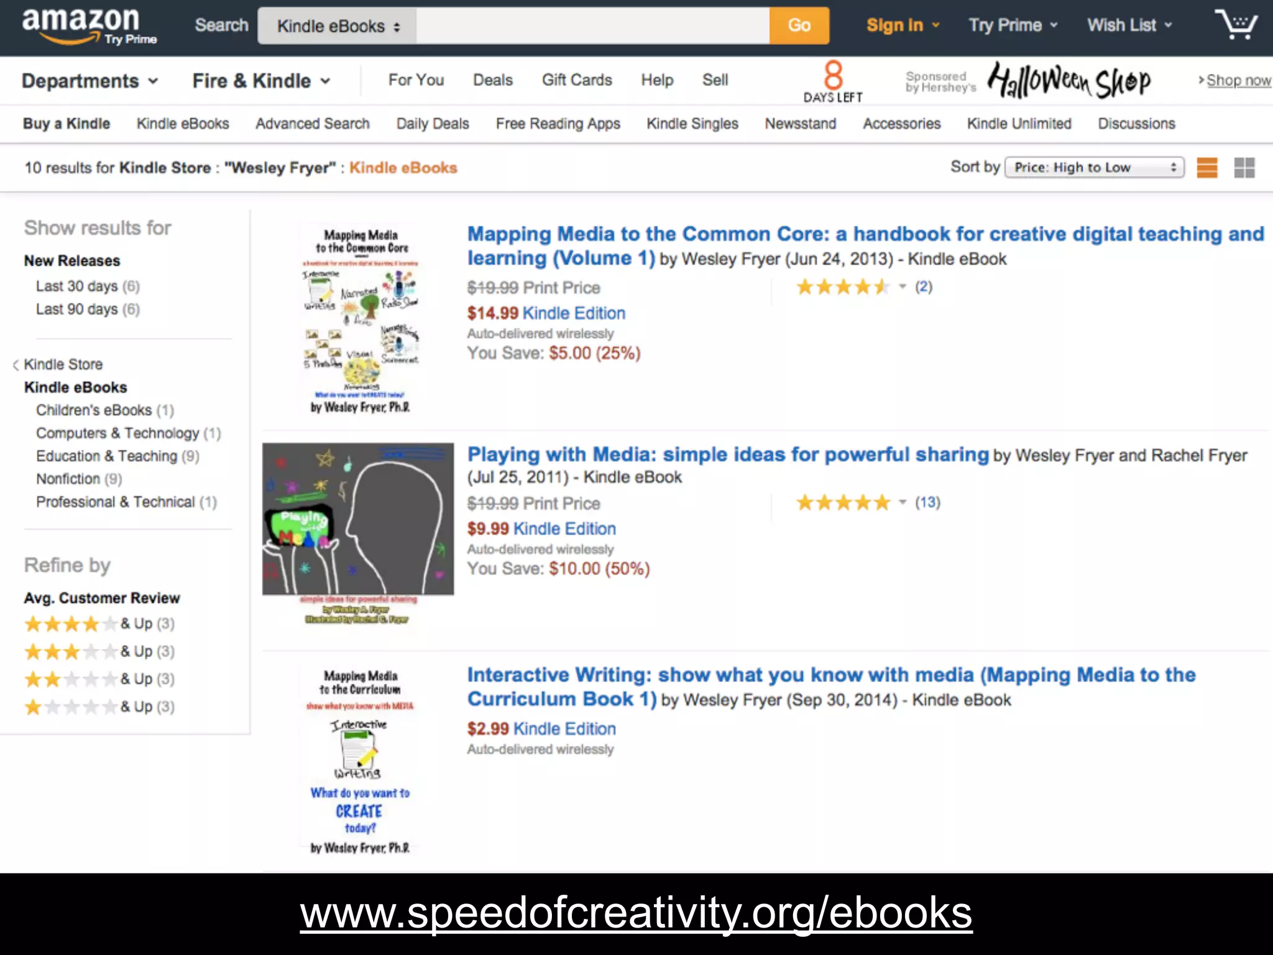Open the (2) customer reviews link
The image size is (1273, 955).
pos(924,287)
